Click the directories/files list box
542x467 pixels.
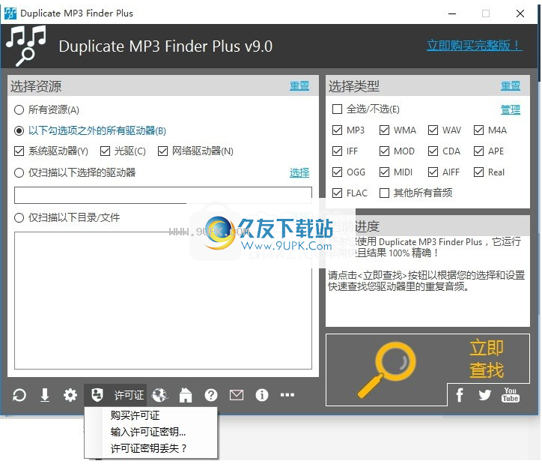163,301
